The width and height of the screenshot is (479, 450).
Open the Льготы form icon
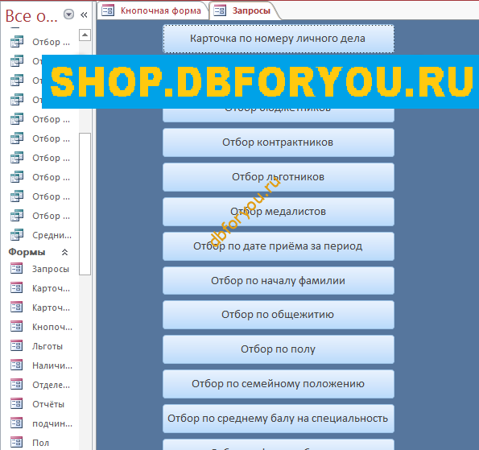16,346
